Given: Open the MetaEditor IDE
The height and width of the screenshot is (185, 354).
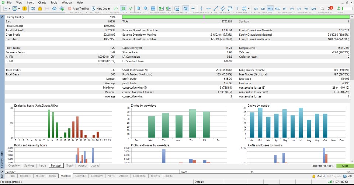Looking at the screenshot, I should (x=33, y=8).
